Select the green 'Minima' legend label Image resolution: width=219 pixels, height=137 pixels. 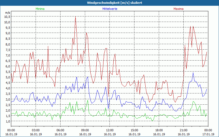point(40,9)
